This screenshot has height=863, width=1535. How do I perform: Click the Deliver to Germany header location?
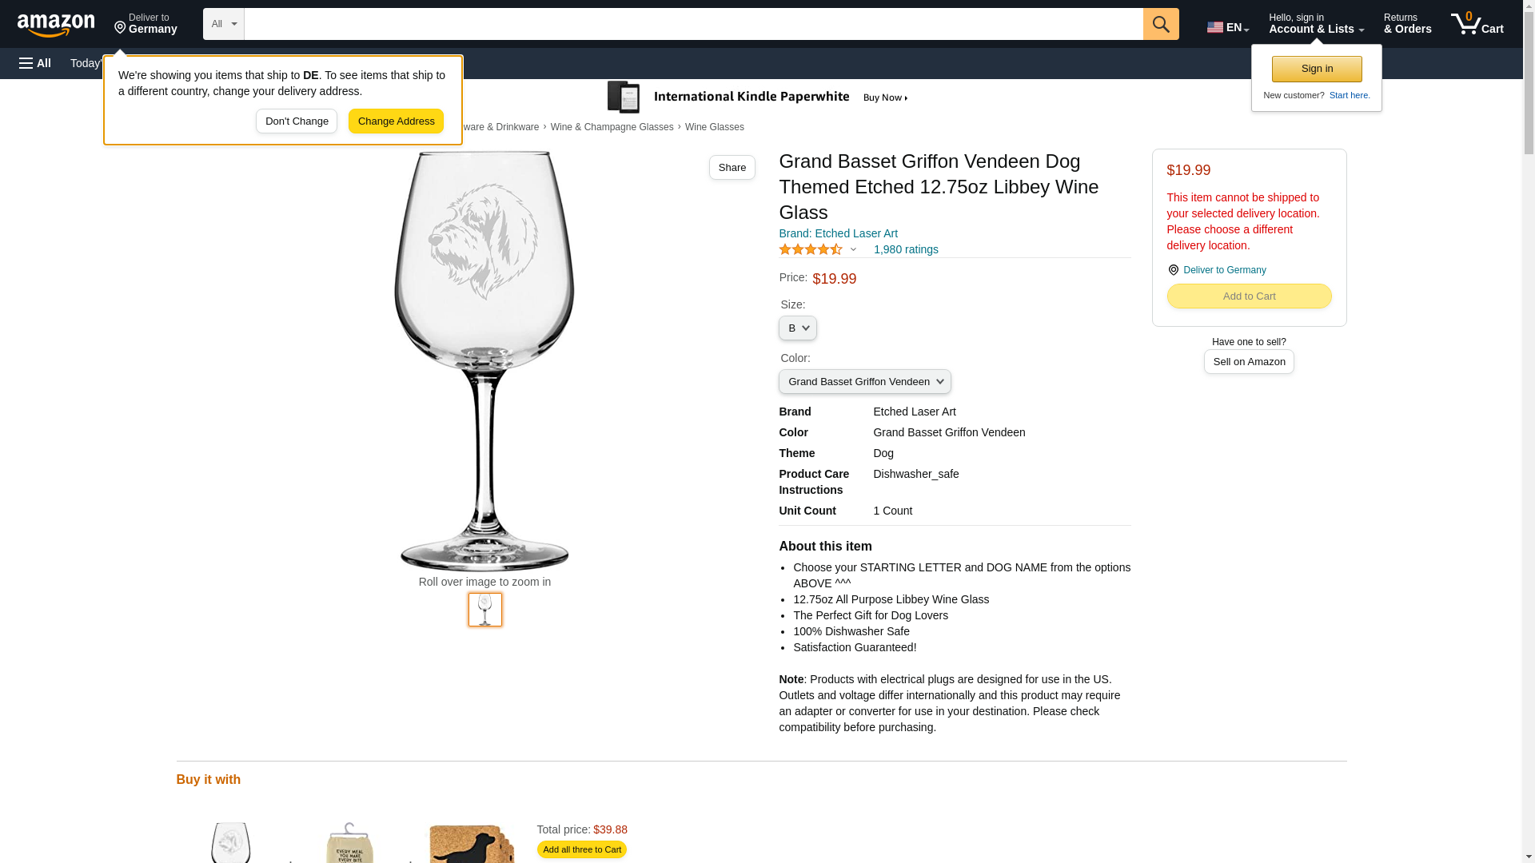click(146, 24)
